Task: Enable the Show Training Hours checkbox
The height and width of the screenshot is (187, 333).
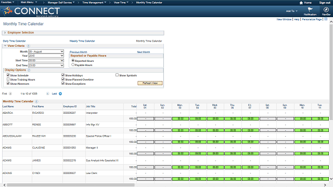Action: (8, 79)
